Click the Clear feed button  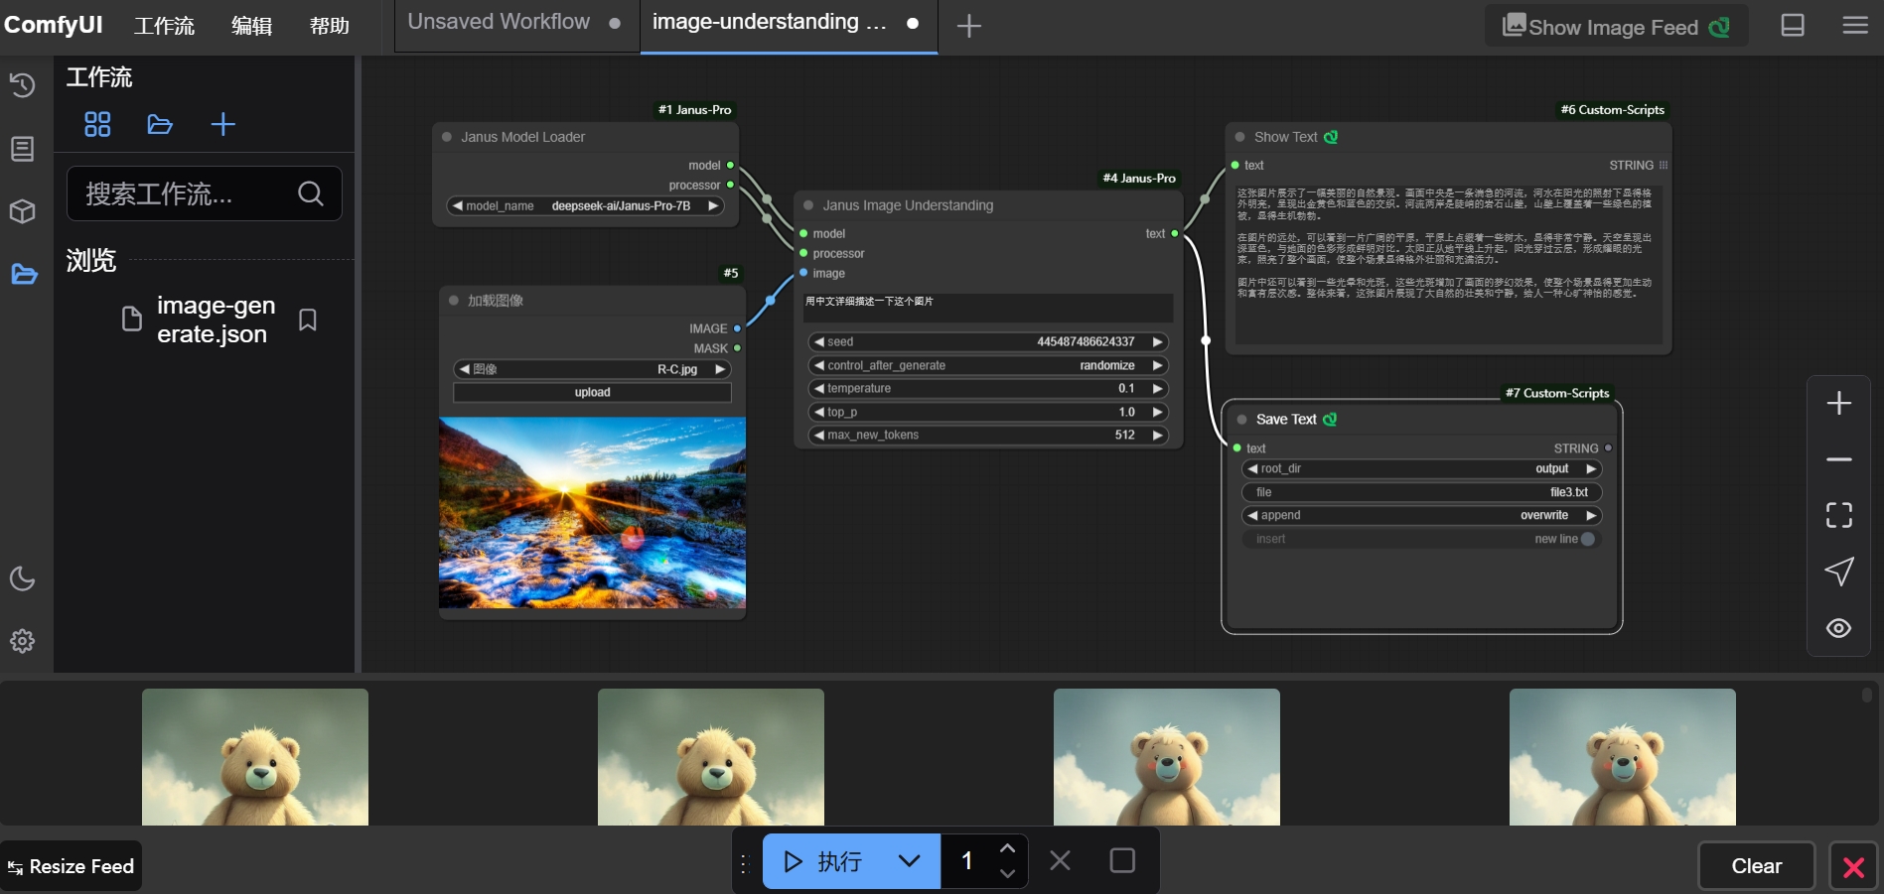pyautogui.click(x=1756, y=866)
